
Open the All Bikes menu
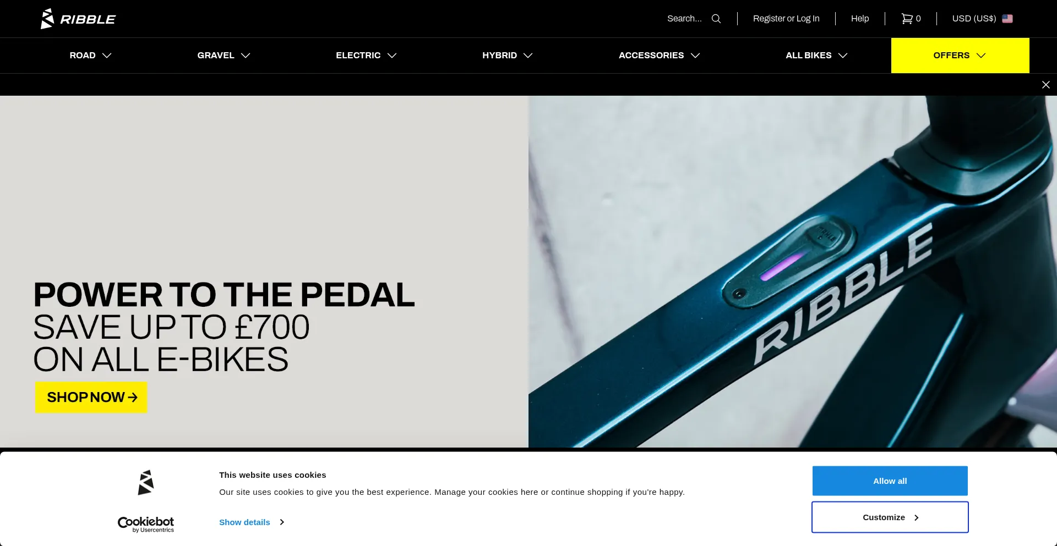point(816,56)
